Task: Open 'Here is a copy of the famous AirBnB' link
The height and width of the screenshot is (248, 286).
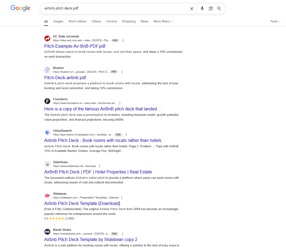Action: pyautogui.click(x=103, y=109)
